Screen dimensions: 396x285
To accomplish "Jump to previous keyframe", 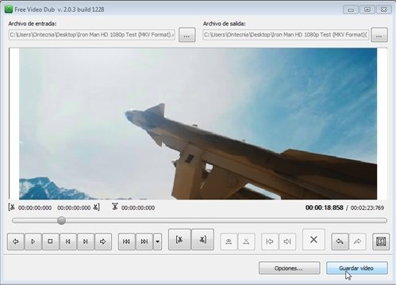I will [x=127, y=241].
